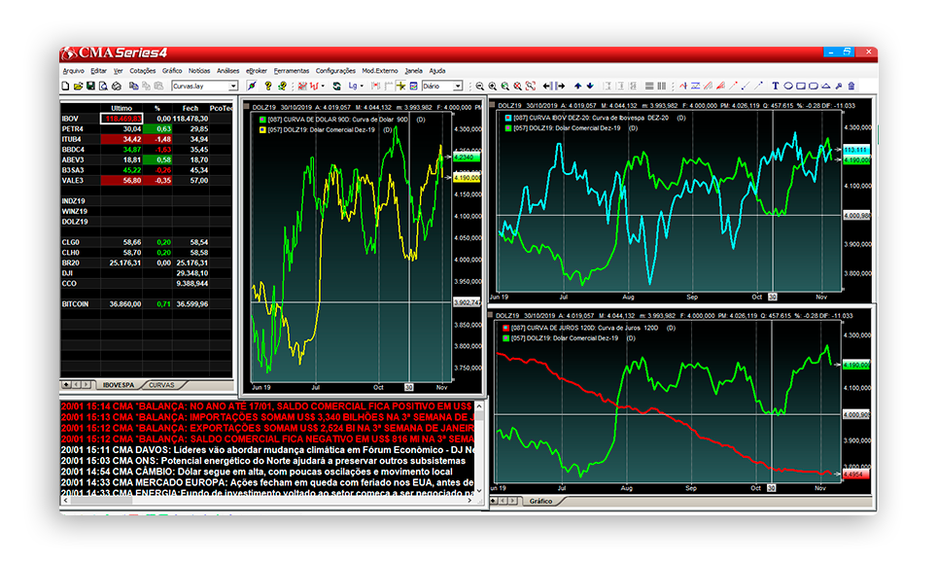Viewport: 937px width, 562px height.
Task: Save using the floppy disk icon
Action: tap(90, 87)
